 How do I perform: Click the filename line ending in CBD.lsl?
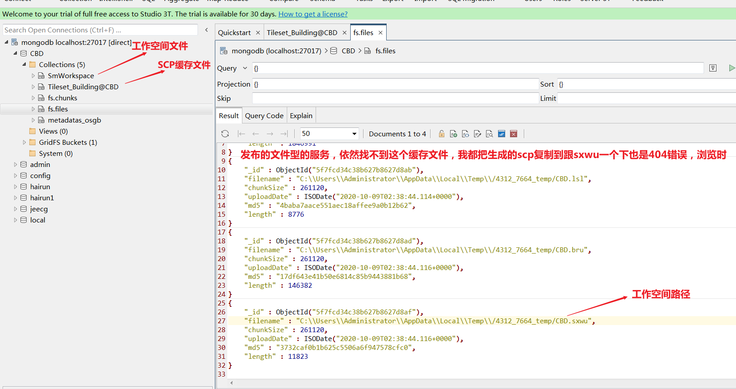click(418, 179)
